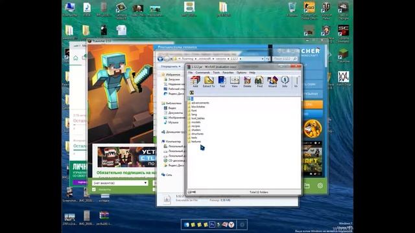Open Watch Dogs desktop icon
This screenshot has height=233, width=415.
[343, 79]
